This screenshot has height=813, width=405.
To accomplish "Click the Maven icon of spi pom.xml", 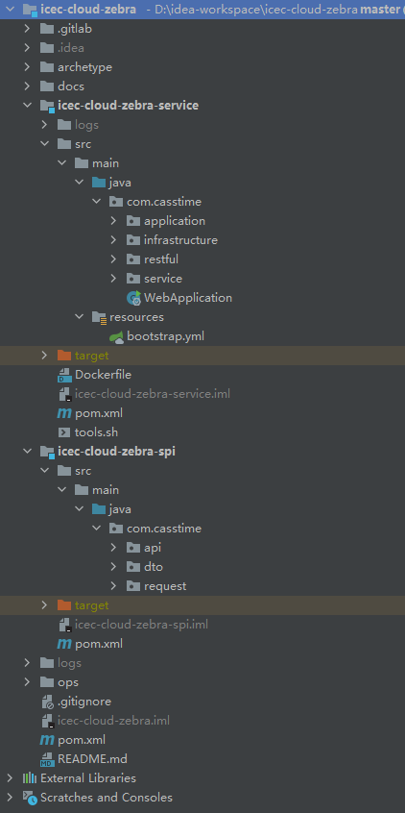I will click(64, 644).
